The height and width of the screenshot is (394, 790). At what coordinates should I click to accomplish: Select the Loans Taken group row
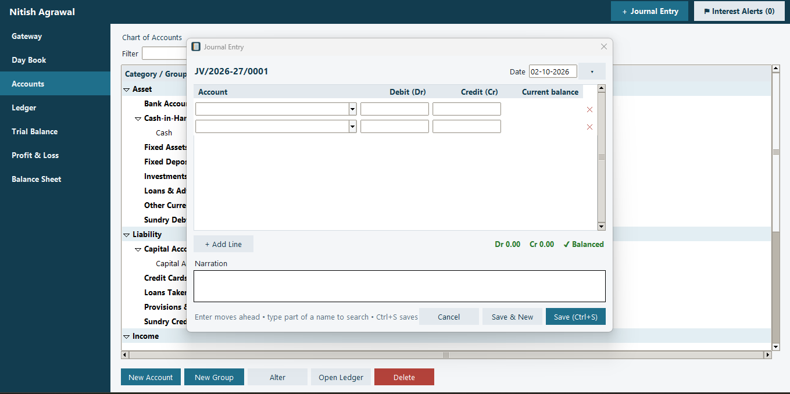click(x=166, y=293)
